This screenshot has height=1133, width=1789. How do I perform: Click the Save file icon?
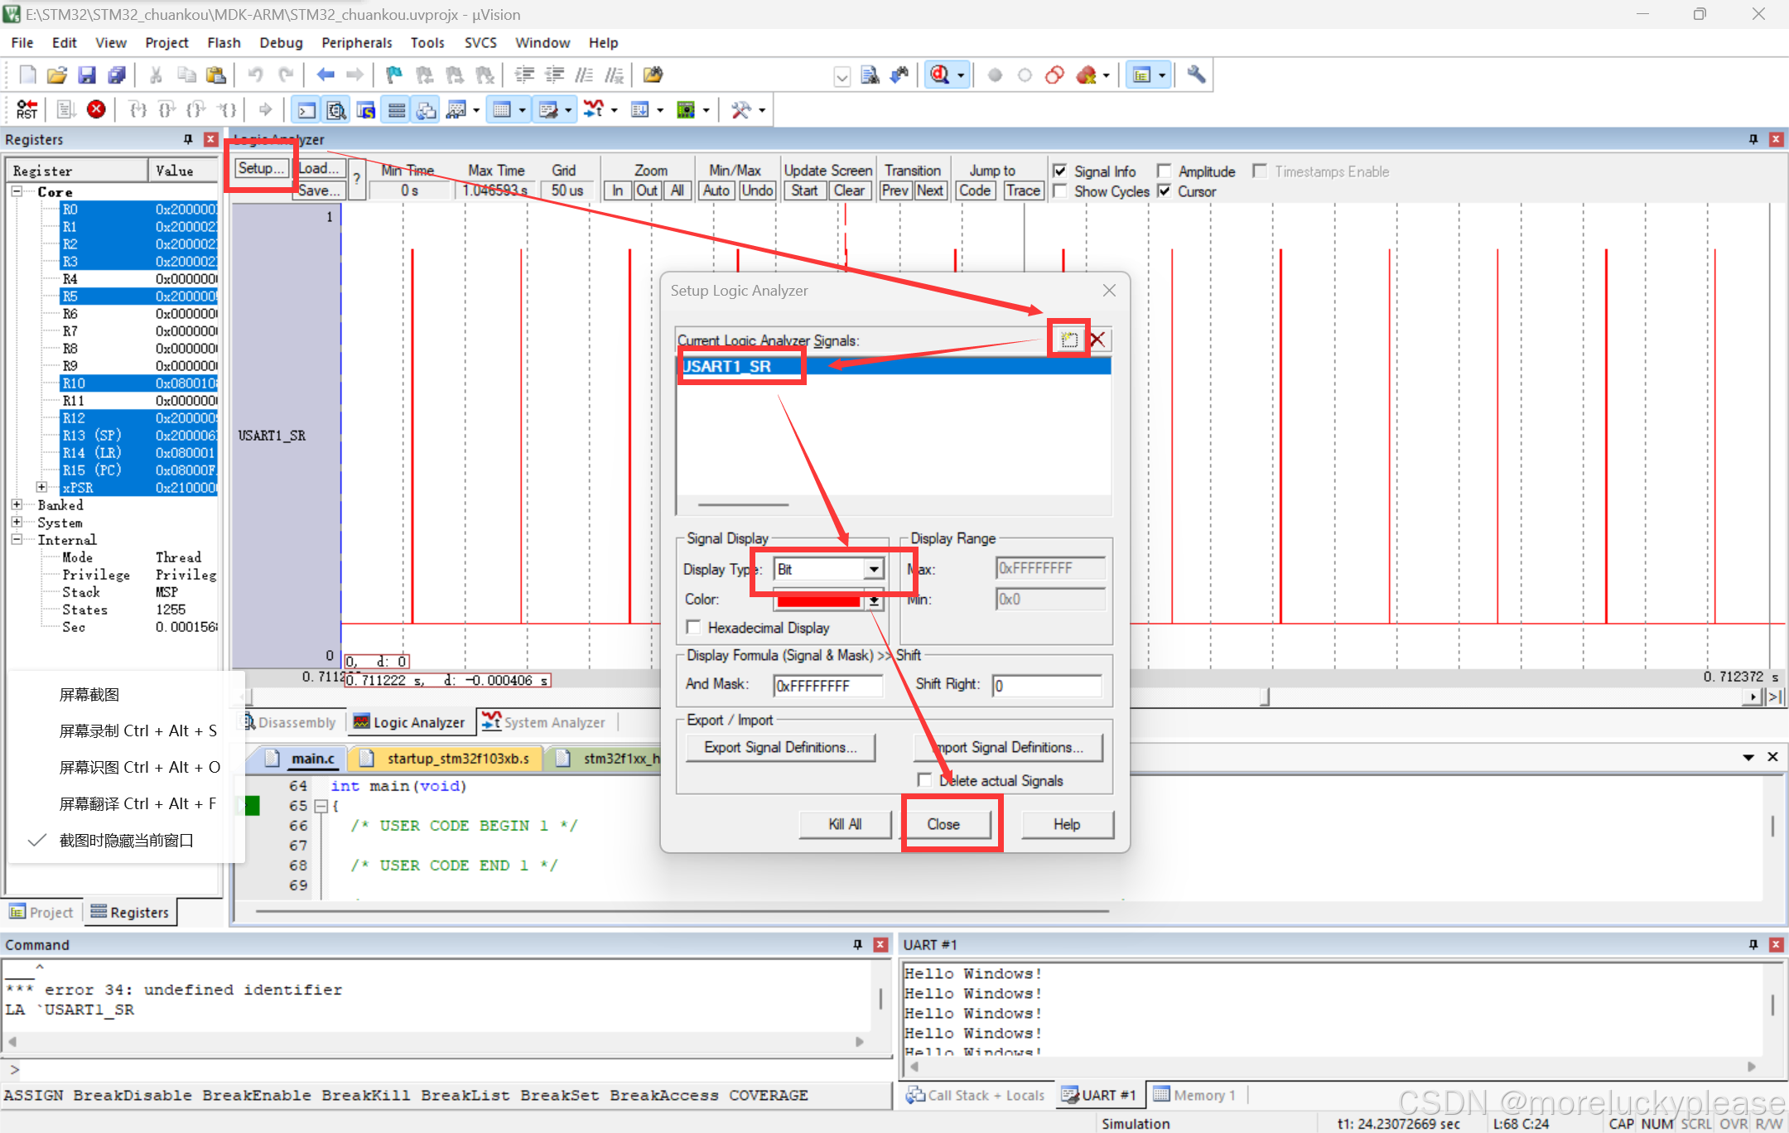coord(87,75)
